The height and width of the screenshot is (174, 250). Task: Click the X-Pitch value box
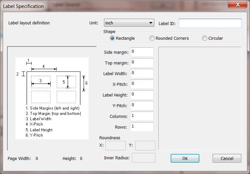point(142,84)
